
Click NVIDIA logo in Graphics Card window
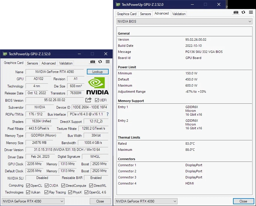coord(97,86)
